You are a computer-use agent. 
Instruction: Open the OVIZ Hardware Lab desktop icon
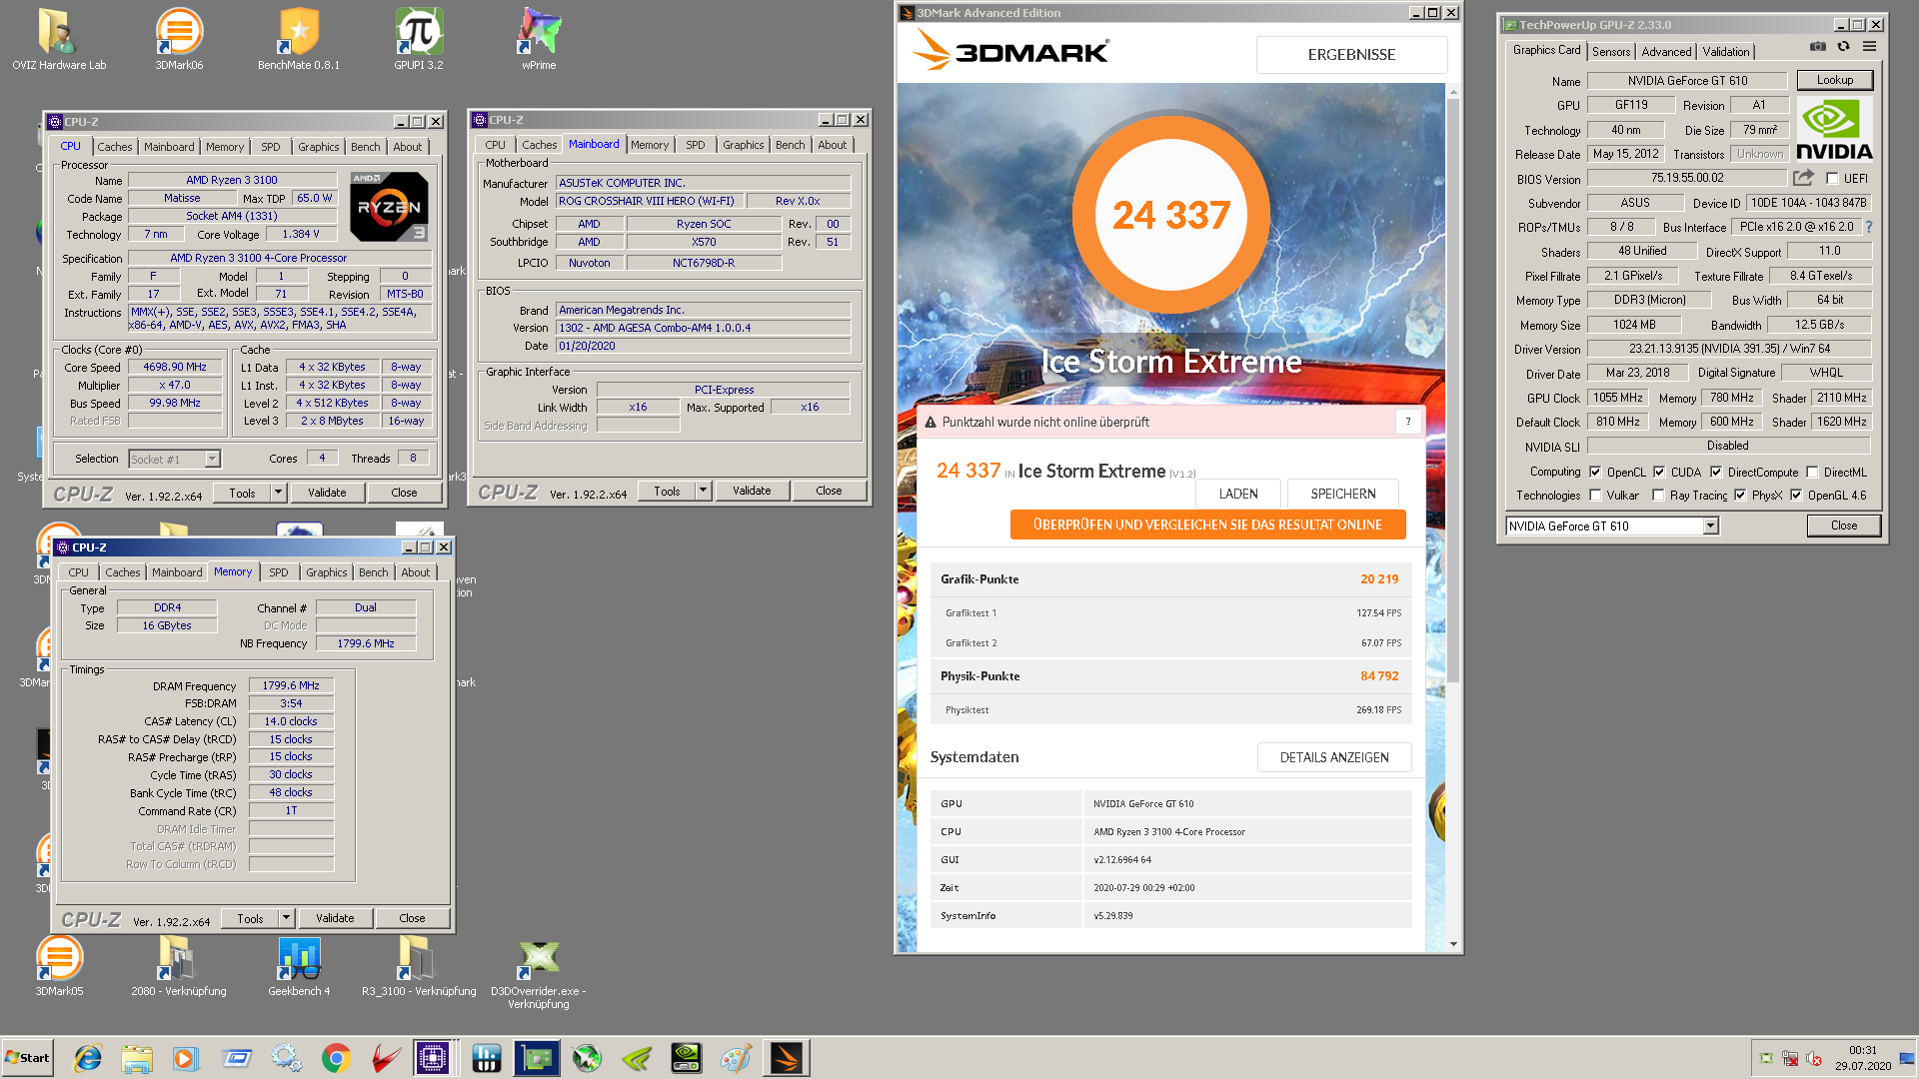coord(59,40)
